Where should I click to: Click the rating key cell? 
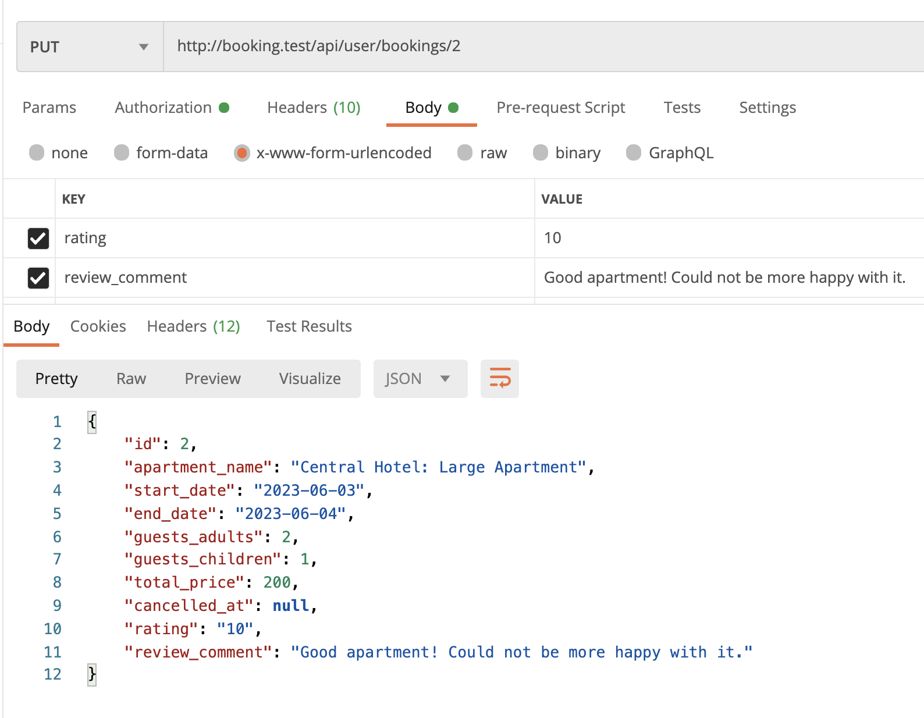(x=295, y=238)
